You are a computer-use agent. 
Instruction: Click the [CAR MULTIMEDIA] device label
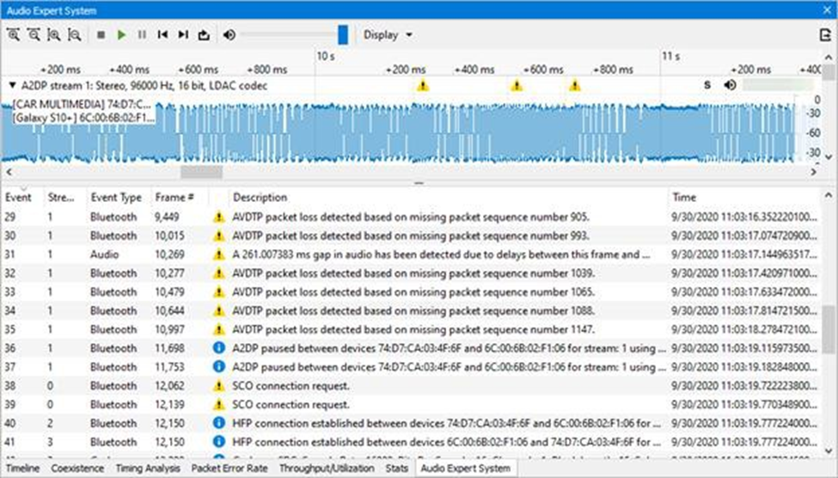point(82,104)
